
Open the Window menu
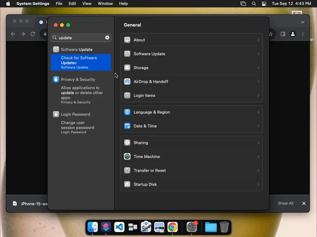point(105,4)
